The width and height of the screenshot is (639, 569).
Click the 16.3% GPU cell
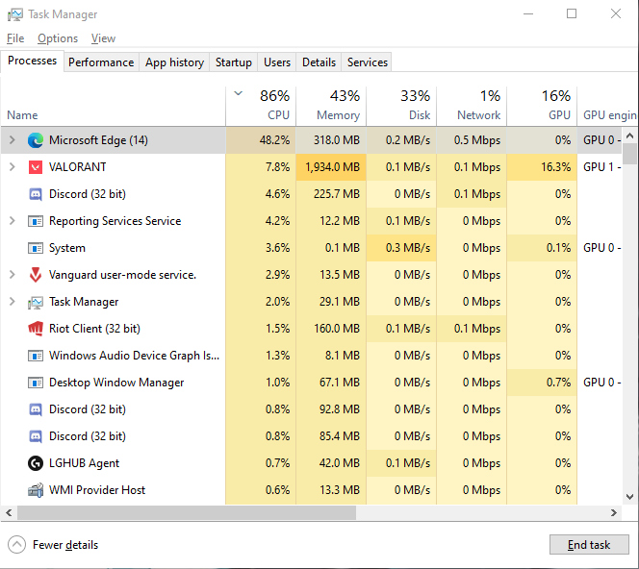542,167
